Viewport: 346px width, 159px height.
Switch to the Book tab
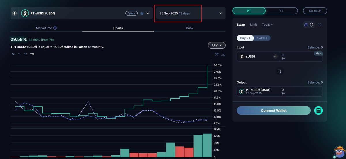[x=189, y=28]
